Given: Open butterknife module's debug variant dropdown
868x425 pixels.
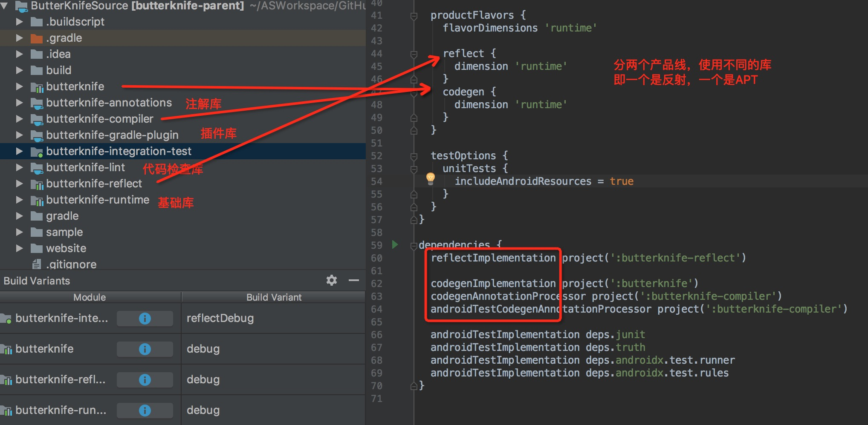Looking at the screenshot, I should [x=273, y=349].
